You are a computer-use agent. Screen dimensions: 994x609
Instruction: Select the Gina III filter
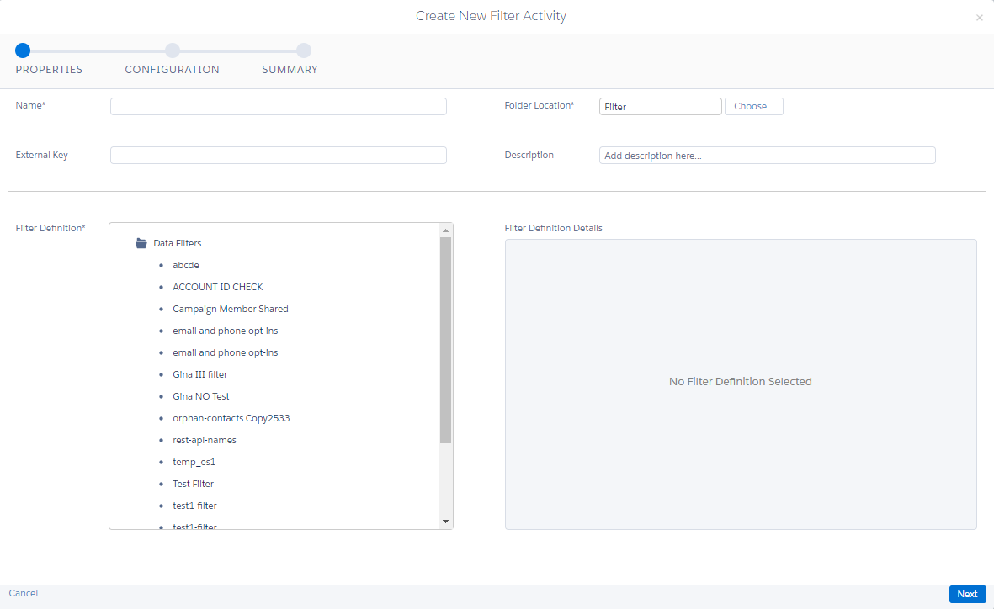199,374
